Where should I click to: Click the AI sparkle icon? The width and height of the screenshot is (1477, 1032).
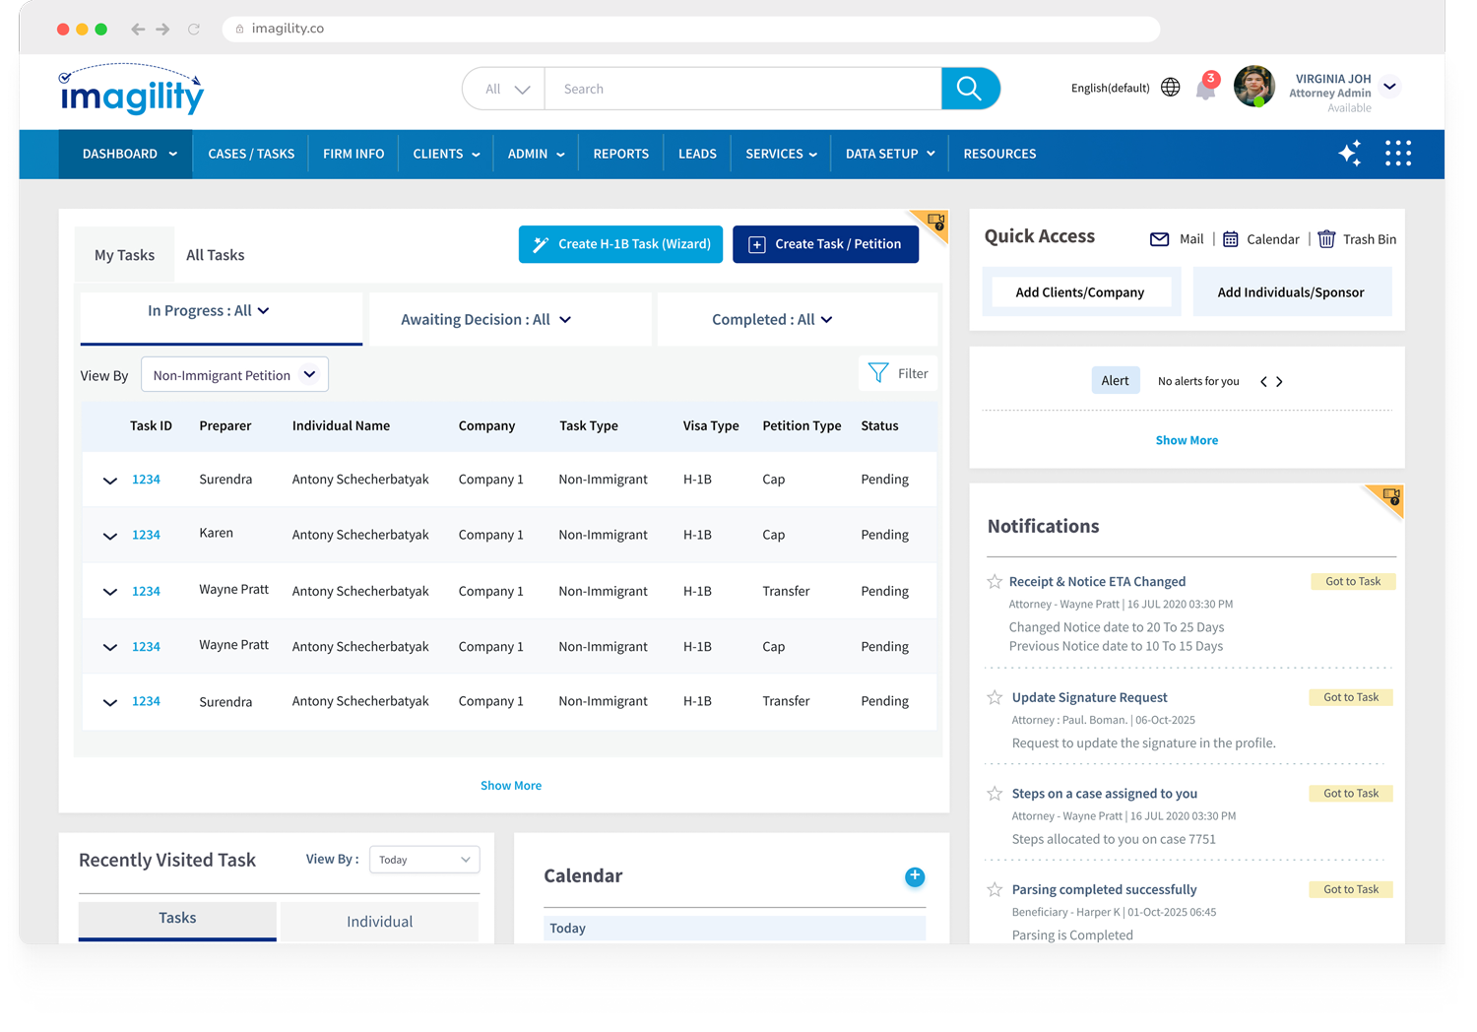point(1349,154)
